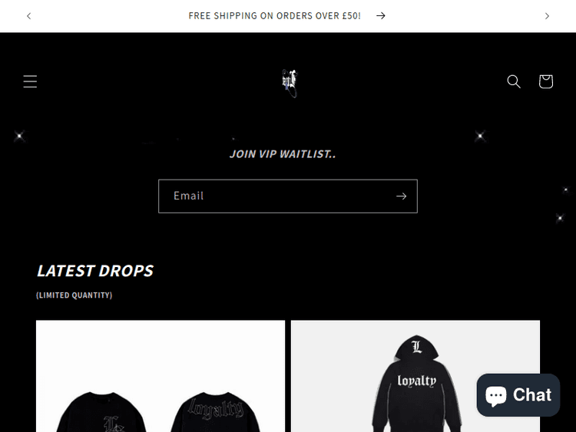
Task: Open the search magnifier icon
Action: 514,81
